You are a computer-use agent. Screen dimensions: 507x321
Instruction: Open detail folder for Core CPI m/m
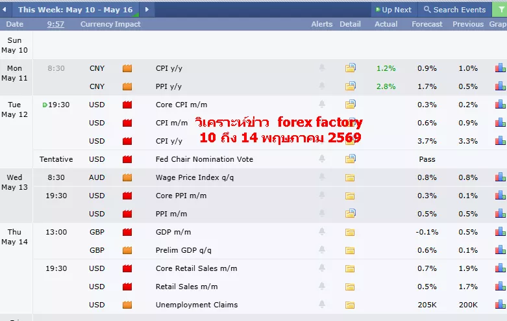pyautogui.click(x=350, y=104)
